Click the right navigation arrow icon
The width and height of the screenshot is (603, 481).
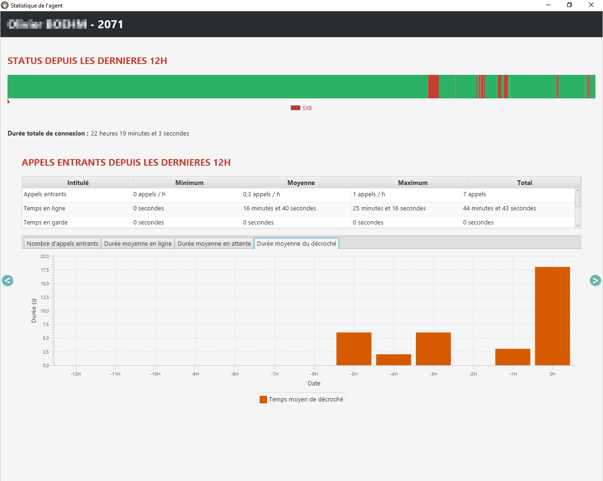595,281
